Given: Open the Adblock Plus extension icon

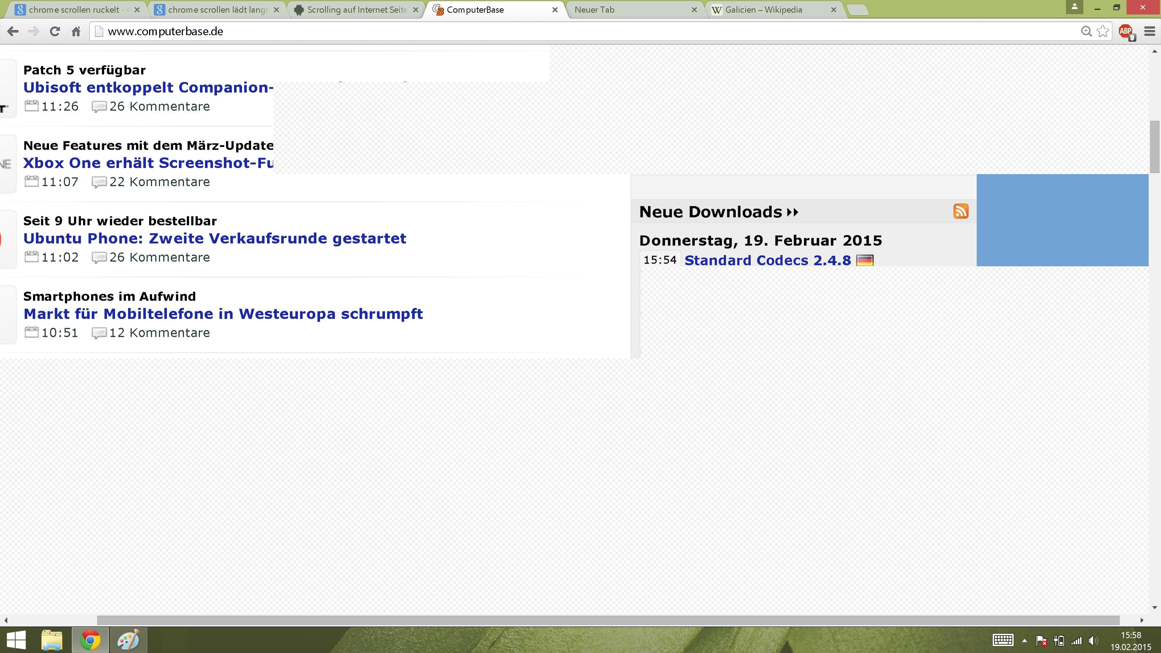Looking at the screenshot, I should pyautogui.click(x=1126, y=31).
